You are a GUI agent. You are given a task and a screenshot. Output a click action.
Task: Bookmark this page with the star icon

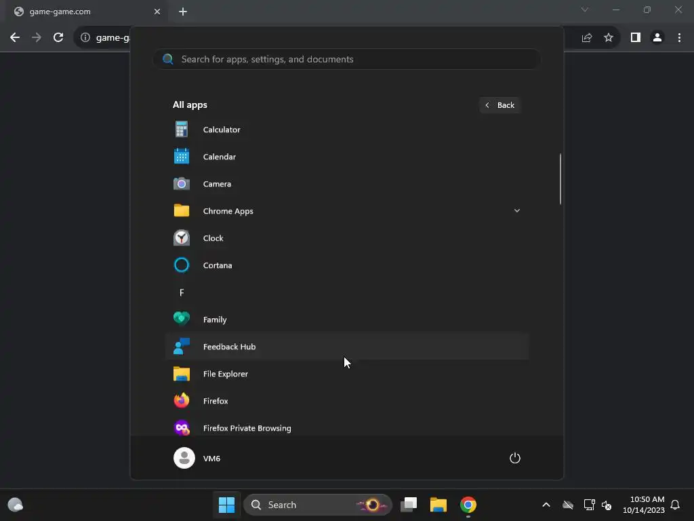click(609, 37)
